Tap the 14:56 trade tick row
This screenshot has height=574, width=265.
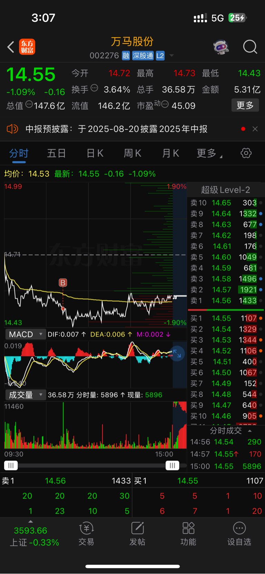coord(226,442)
